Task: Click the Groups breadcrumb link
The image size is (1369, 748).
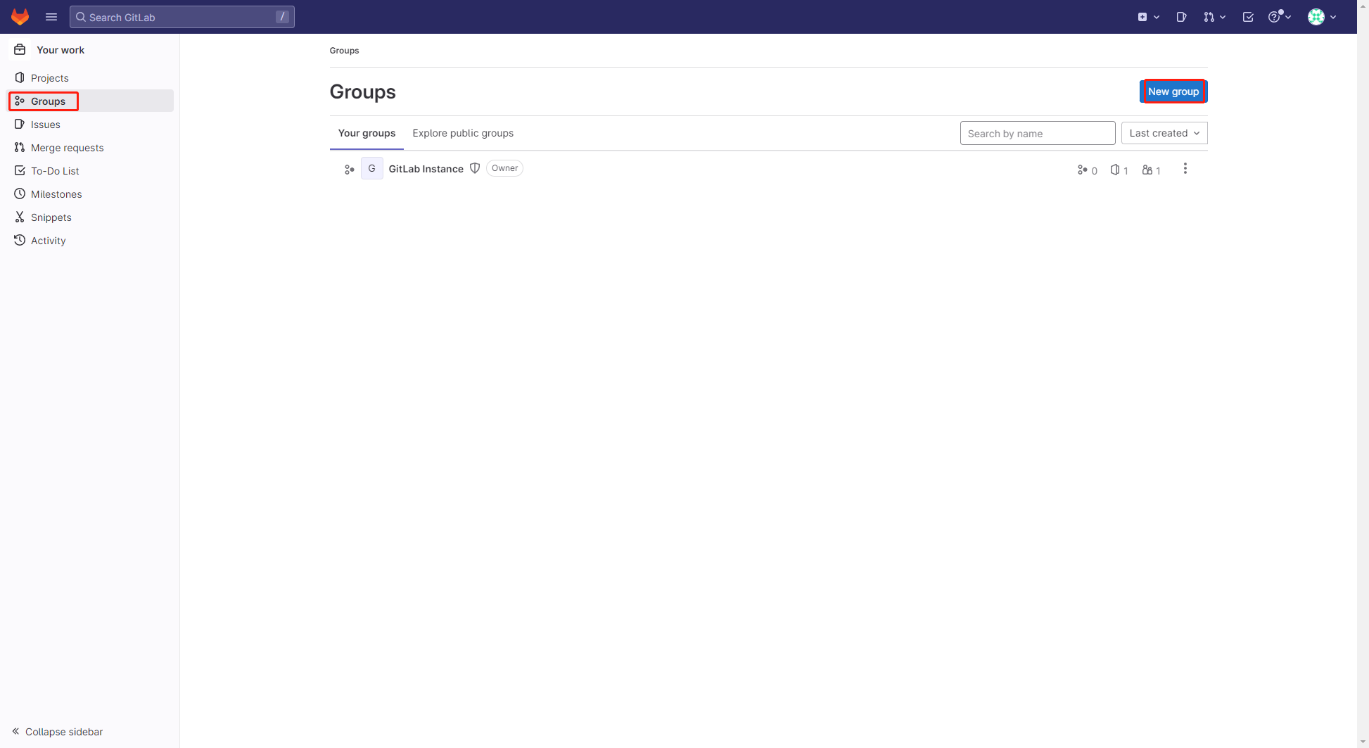Action: [344, 51]
